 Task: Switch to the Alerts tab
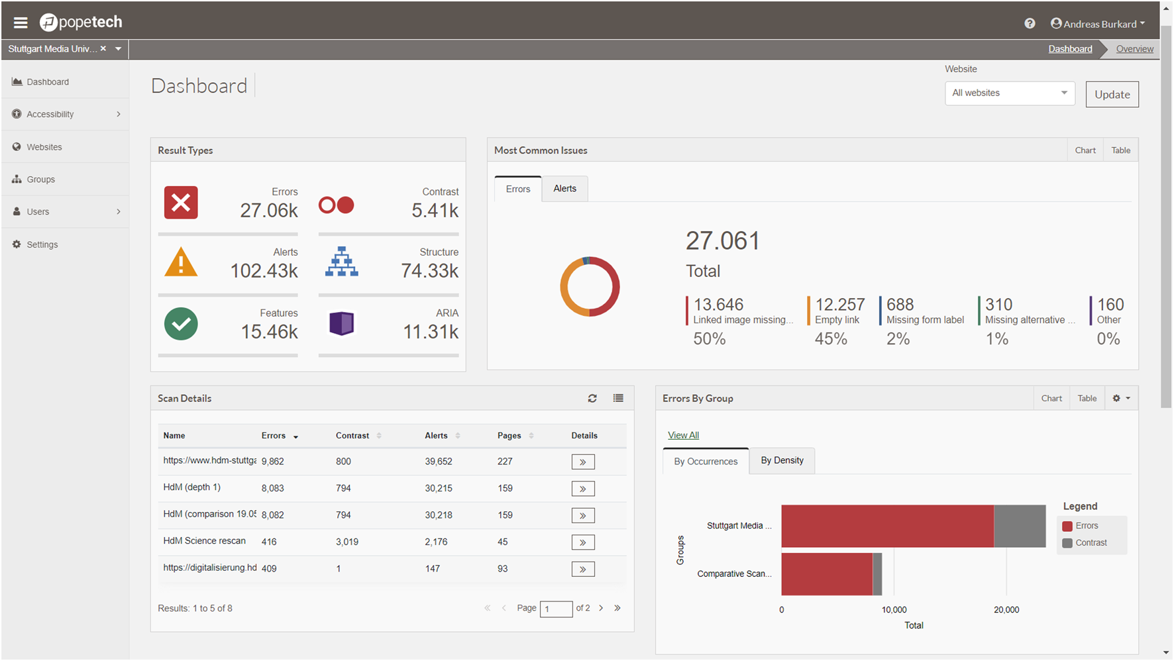point(564,189)
